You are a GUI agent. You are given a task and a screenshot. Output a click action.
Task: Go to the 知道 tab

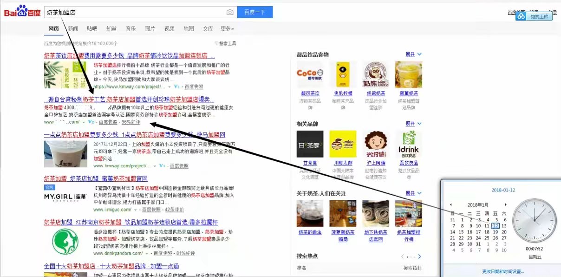pos(111,29)
